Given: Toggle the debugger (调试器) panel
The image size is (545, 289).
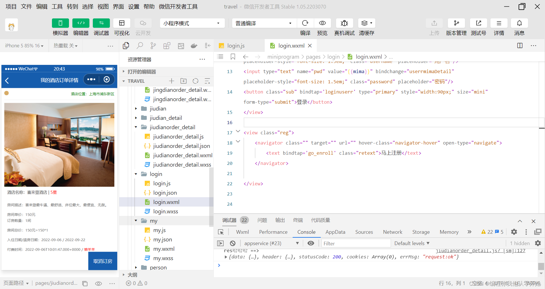Looking at the screenshot, I should tap(101, 23).
